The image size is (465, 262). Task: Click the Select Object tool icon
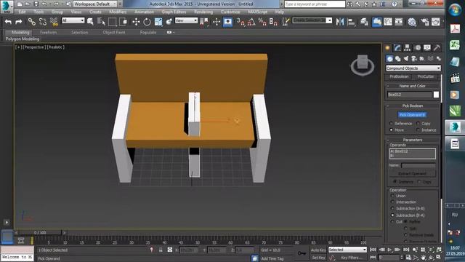click(x=90, y=22)
